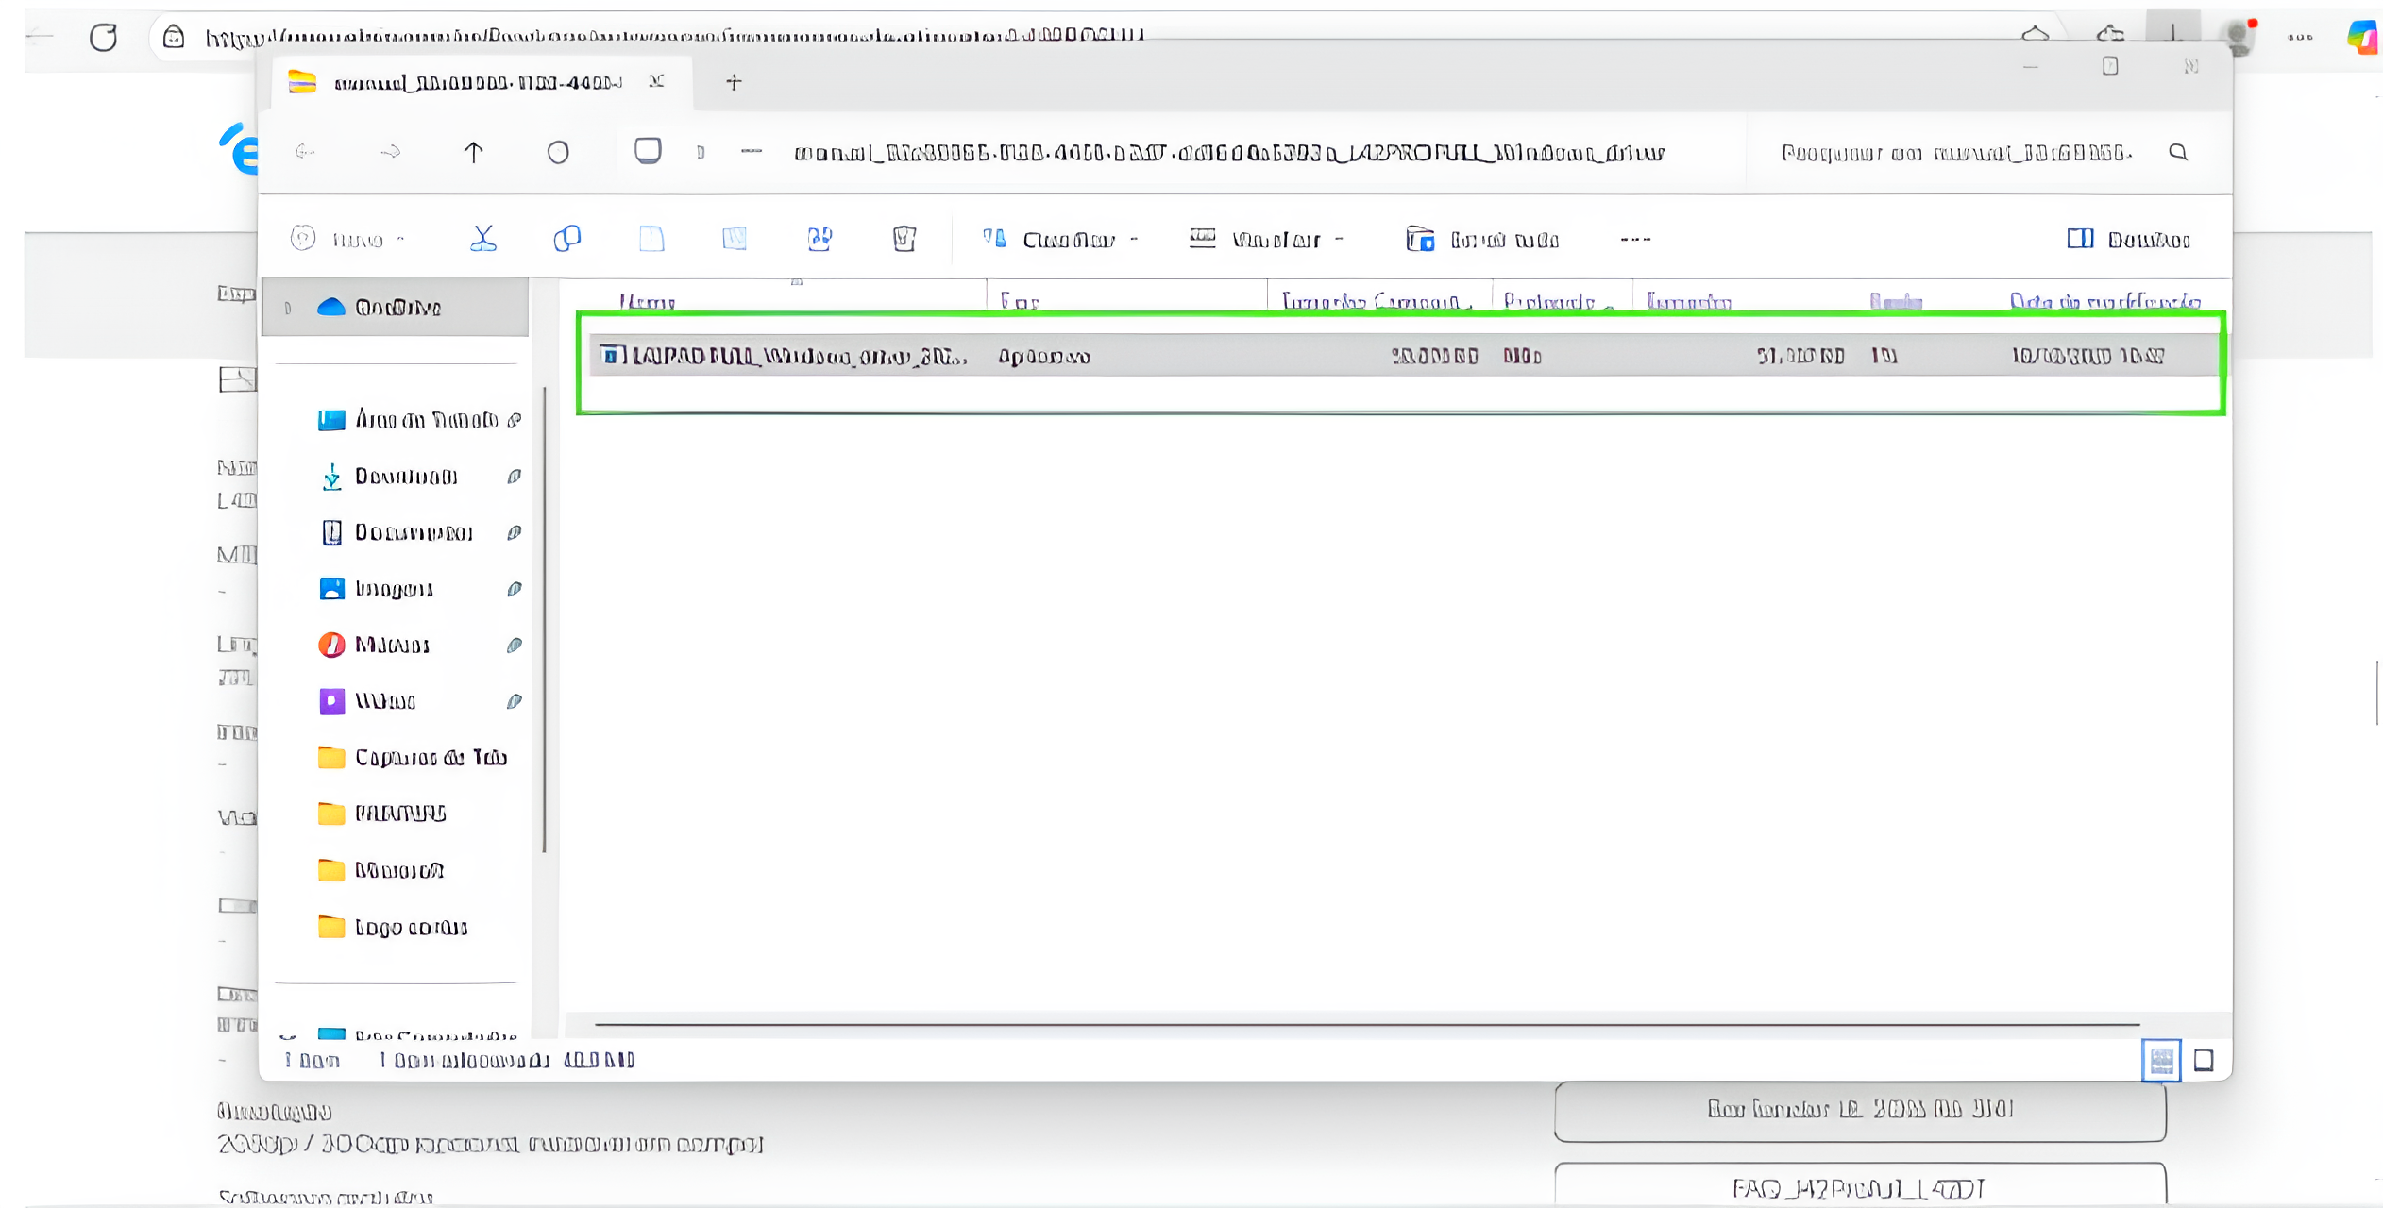This screenshot has height=1208, width=2383.
Task: Expand the OneDrive tree node arrow
Action: [288, 308]
